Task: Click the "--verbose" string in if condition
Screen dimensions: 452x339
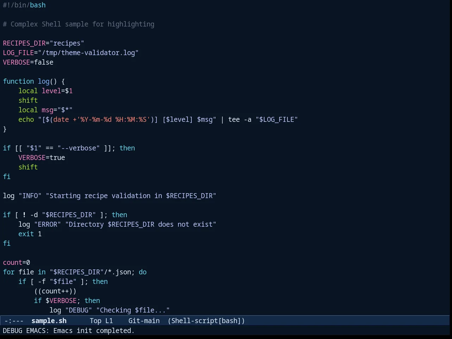Action: click(79, 148)
